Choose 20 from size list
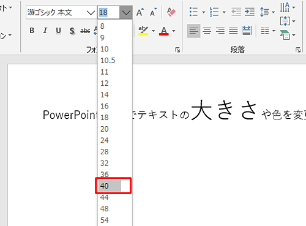The height and width of the screenshot is (226, 306). point(115,129)
